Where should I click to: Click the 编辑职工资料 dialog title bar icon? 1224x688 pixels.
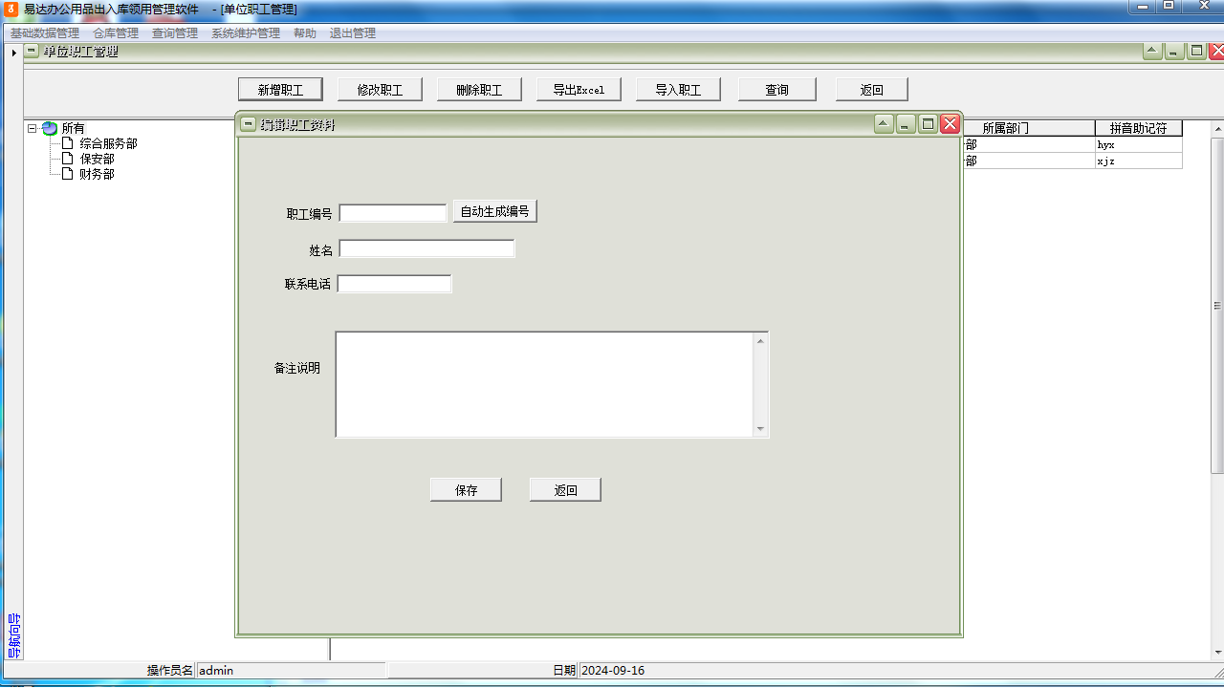(x=246, y=122)
